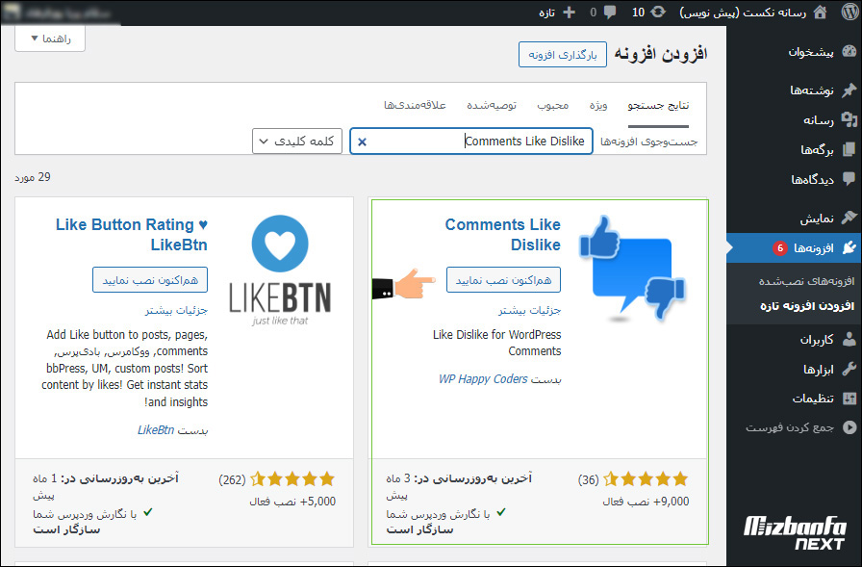Viewport: 862px width, 567px height.
Task: Click the Comments Like Dislike plugin thumbnail
Action: 633,268
